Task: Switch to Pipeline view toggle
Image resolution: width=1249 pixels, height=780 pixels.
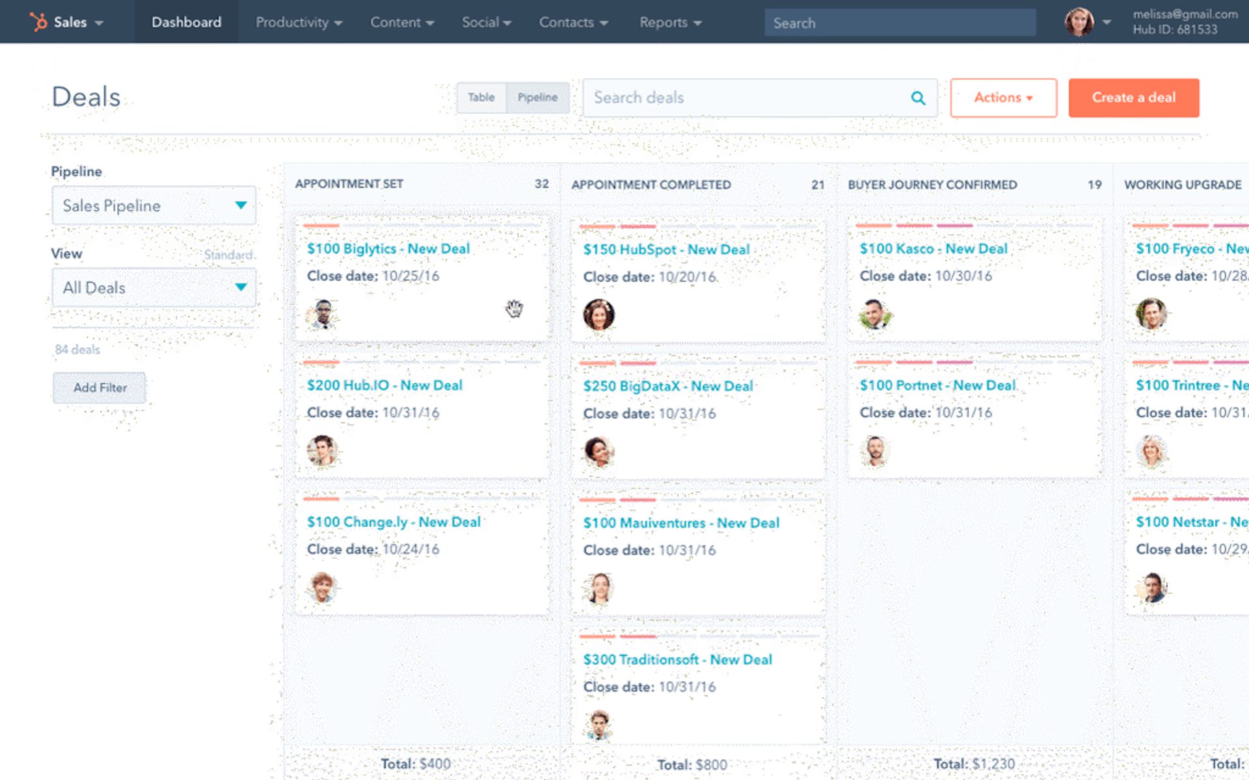Action: (537, 97)
